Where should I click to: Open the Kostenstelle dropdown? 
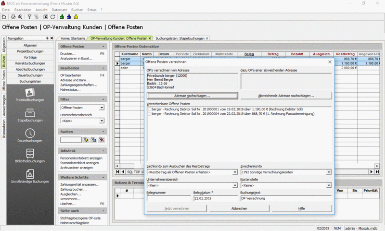pos(329,185)
